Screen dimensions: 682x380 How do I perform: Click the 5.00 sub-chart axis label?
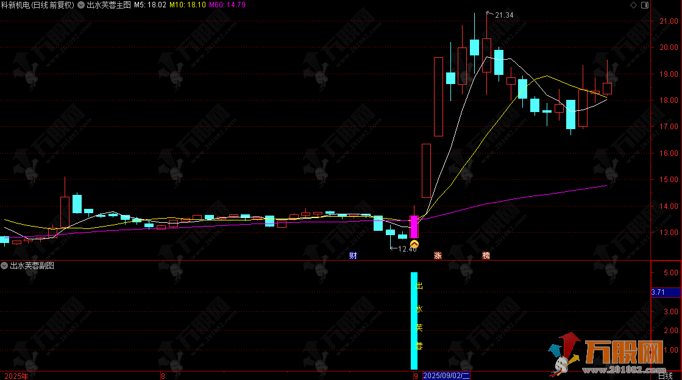pos(671,273)
